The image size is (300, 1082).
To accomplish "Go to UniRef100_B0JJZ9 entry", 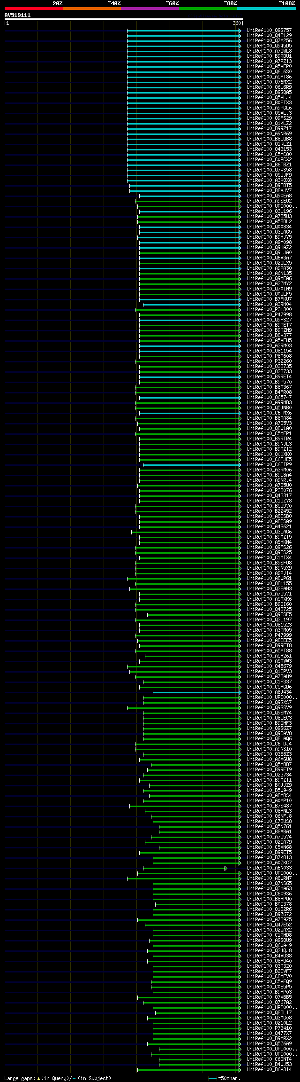I will pyautogui.click(x=269, y=785).
